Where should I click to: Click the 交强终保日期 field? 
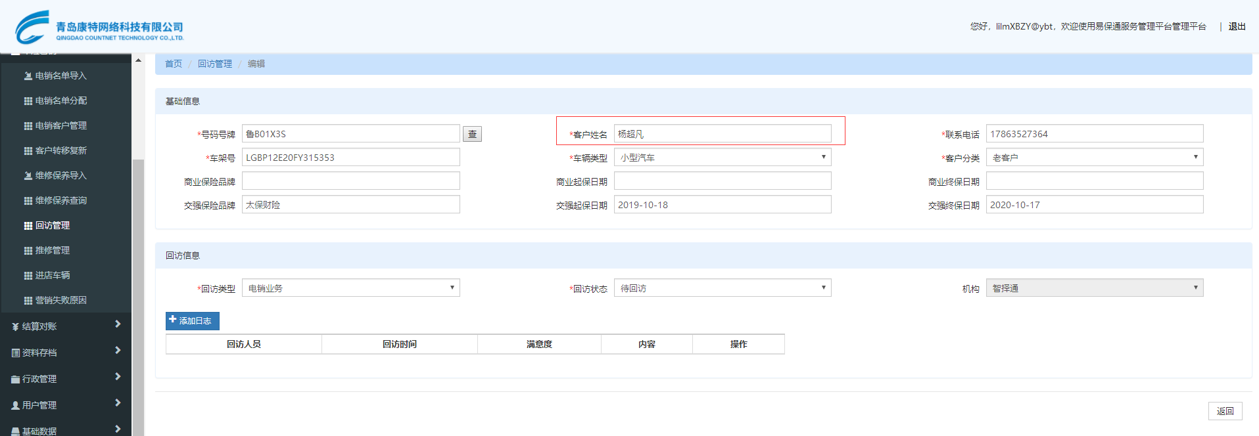point(1095,204)
